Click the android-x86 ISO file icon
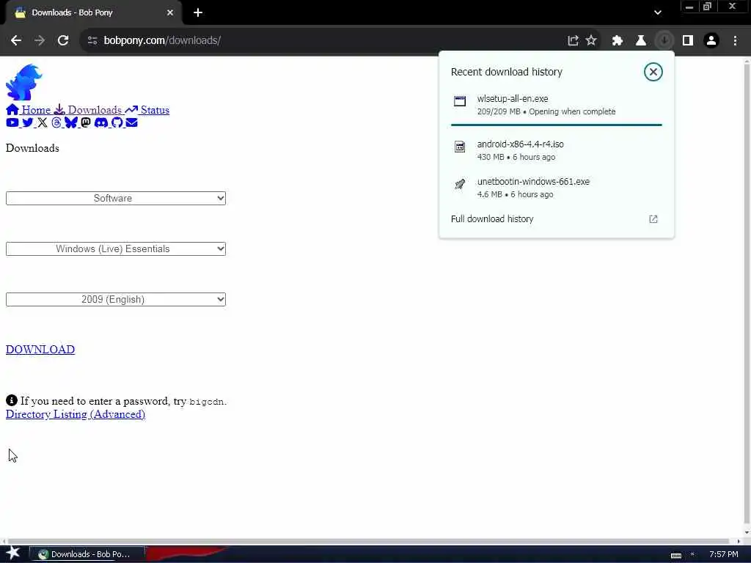The image size is (751, 563). pyautogui.click(x=460, y=147)
